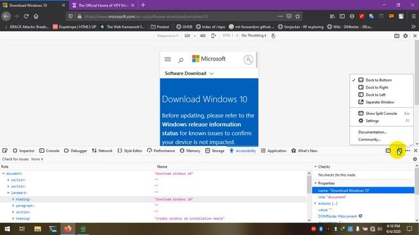Select the name "Download Windows 10" property
Viewport: 419px width, 235px height.
(363, 191)
